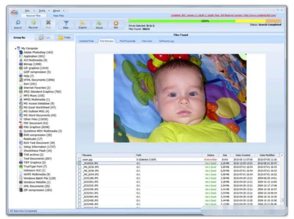
Task: Select JPEG Standard Graphics category
Action: point(42,92)
